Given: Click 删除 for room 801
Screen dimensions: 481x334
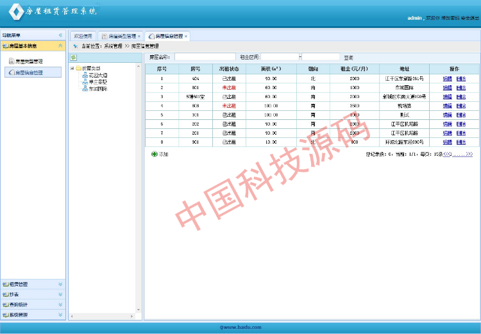Looking at the screenshot, I should coord(461,88).
